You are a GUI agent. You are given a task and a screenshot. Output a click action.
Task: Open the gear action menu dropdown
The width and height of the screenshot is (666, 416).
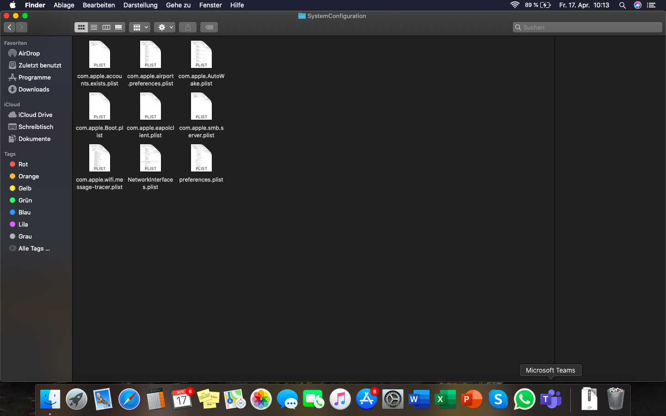[x=165, y=27]
